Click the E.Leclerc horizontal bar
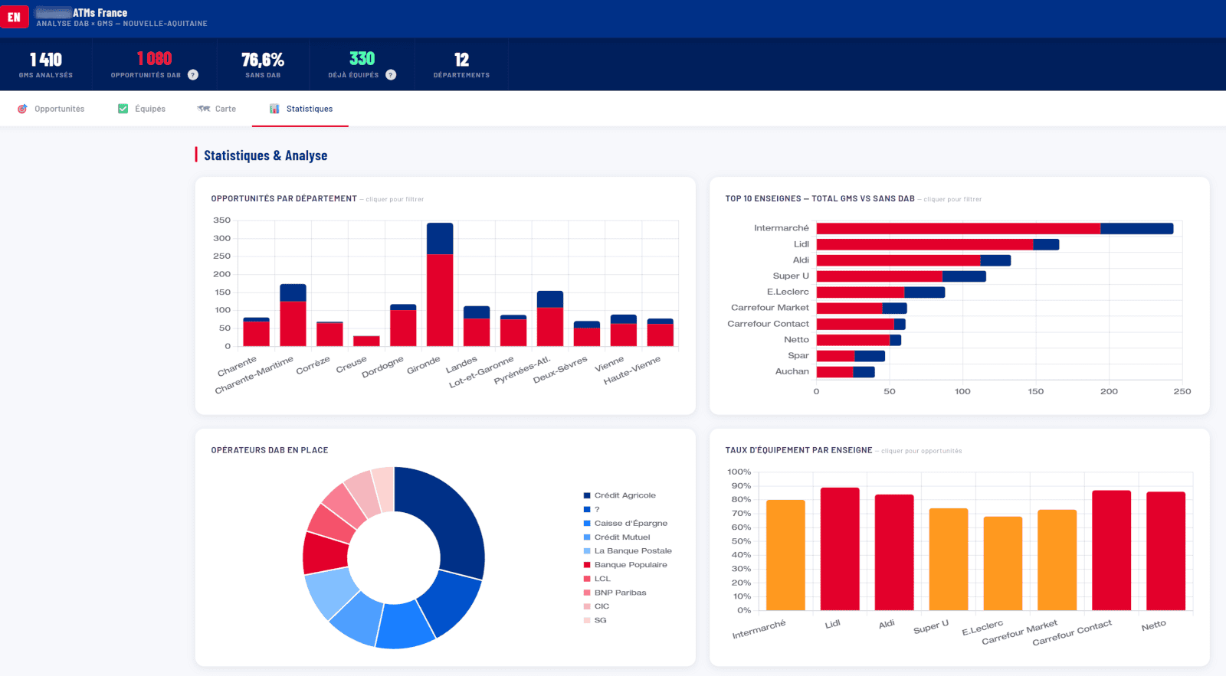This screenshot has width=1226, height=676. (880, 292)
